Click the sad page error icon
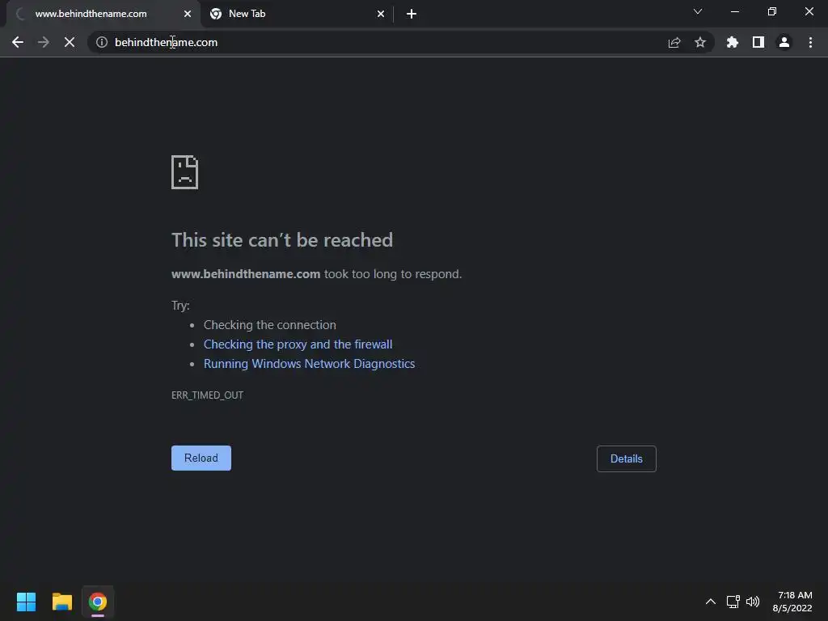Image resolution: width=828 pixels, height=621 pixels. [x=185, y=172]
